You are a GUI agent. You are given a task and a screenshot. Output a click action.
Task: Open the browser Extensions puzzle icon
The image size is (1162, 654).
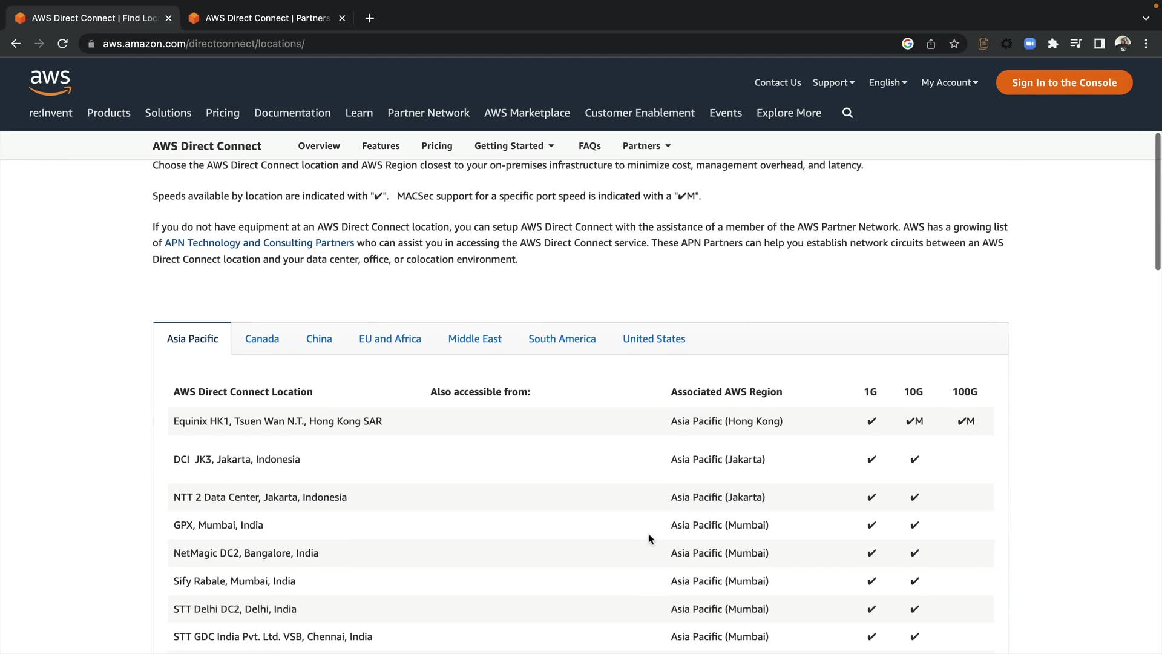click(1053, 44)
